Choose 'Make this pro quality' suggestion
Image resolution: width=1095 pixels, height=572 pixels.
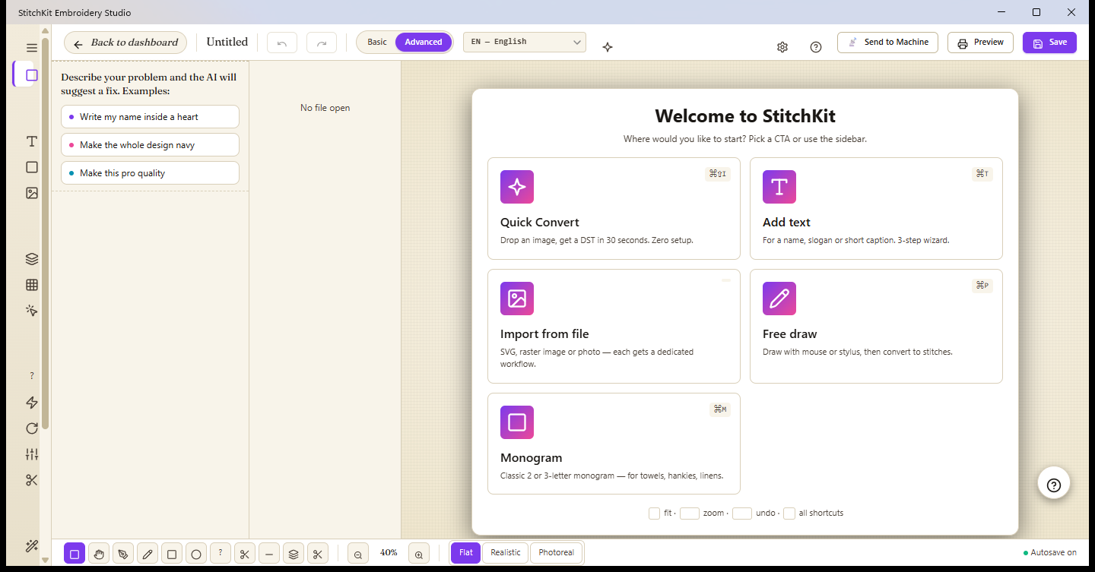point(150,173)
